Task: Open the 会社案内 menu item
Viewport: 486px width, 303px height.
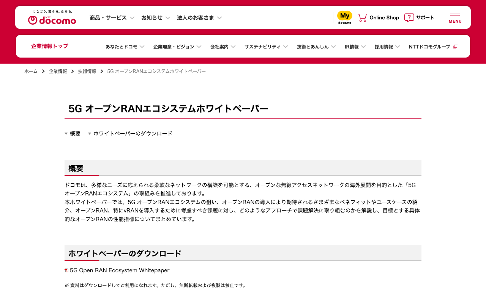Action: tap(219, 47)
